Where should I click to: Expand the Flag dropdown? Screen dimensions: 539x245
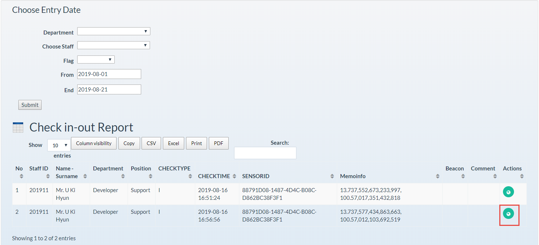coord(96,60)
